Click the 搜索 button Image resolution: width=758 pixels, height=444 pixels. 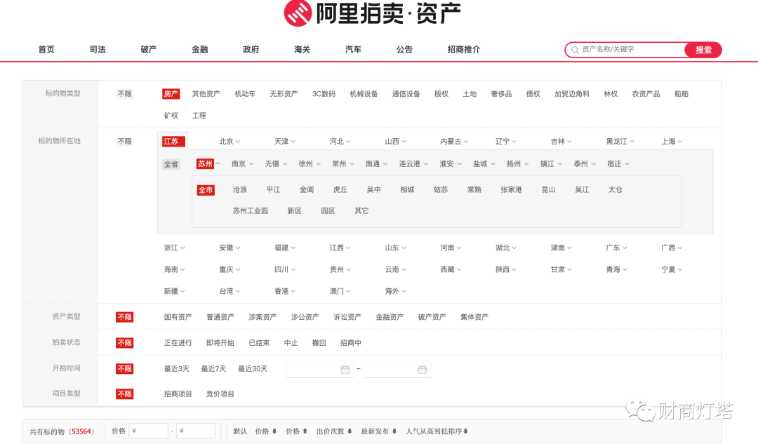click(703, 50)
